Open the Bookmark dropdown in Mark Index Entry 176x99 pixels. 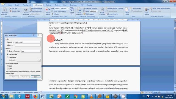[x=39, y=60]
